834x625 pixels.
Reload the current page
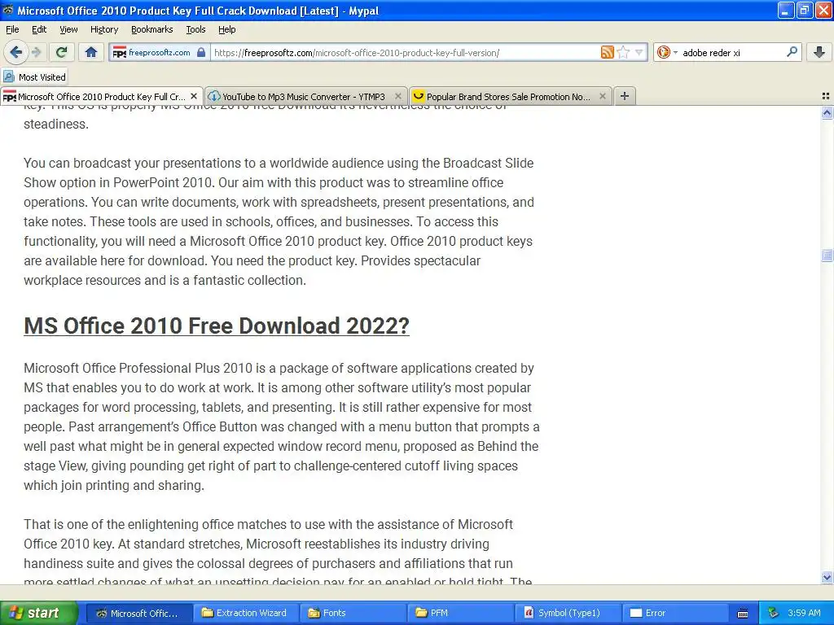coord(62,52)
